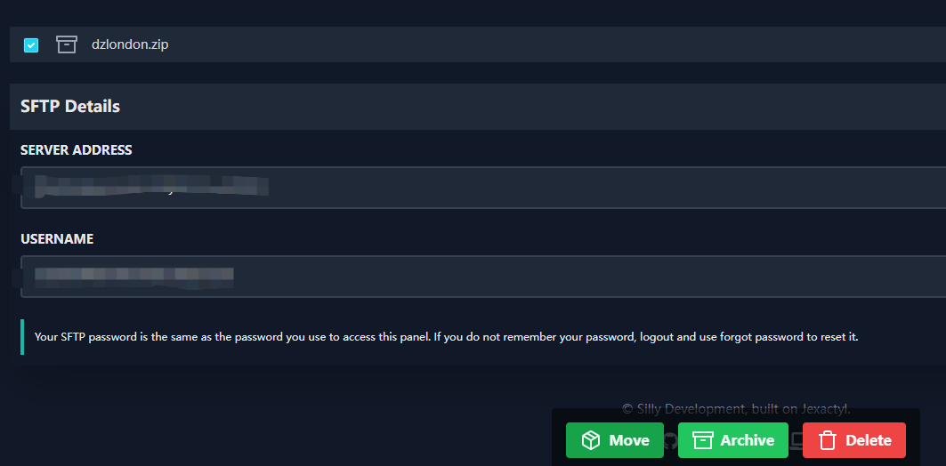Screen dimensions: 946x466
Task: Click the Silly Development copyright footer text
Action: point(736,409)
